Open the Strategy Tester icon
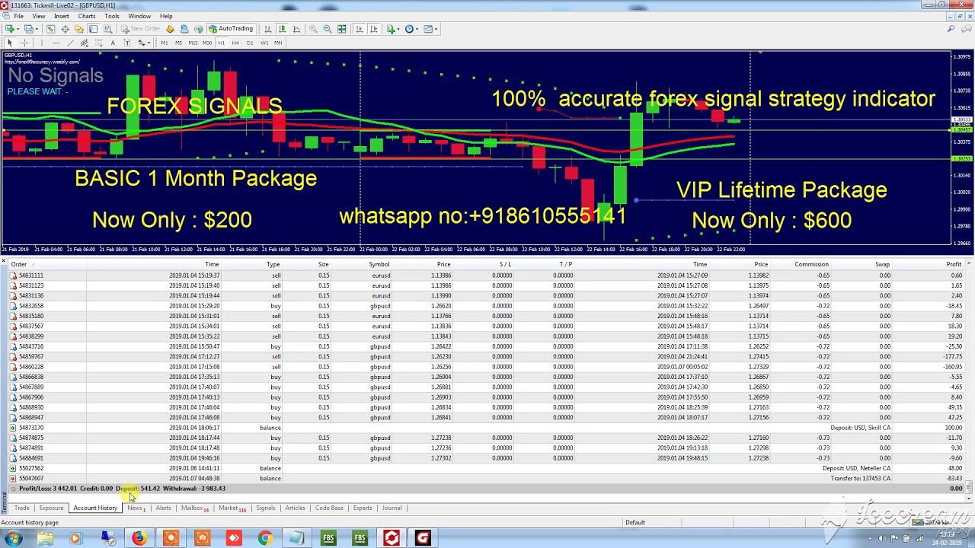This screenshot has height=548, width=975. pyautogui.click(x=107, y=29)
